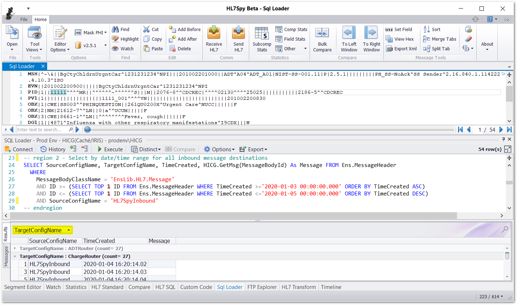
Task: Click the Receive HL7 icon
Action: 214,33
